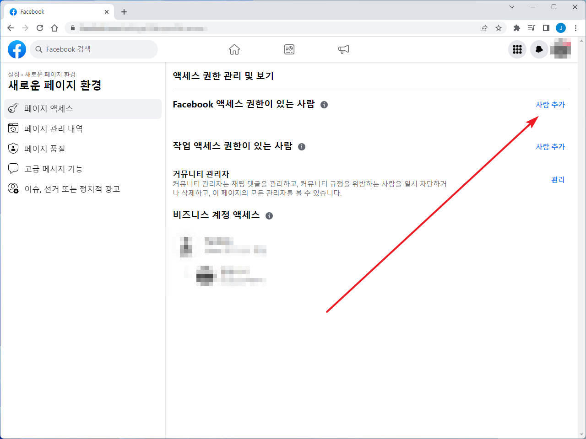Click the info icon next to Facebook 액세스 권한이 있는 사람
Viewport: 586px width, 439px height.
pos(324,105)
